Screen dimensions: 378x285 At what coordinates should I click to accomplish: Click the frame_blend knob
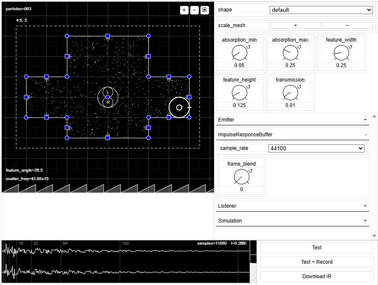241,177
